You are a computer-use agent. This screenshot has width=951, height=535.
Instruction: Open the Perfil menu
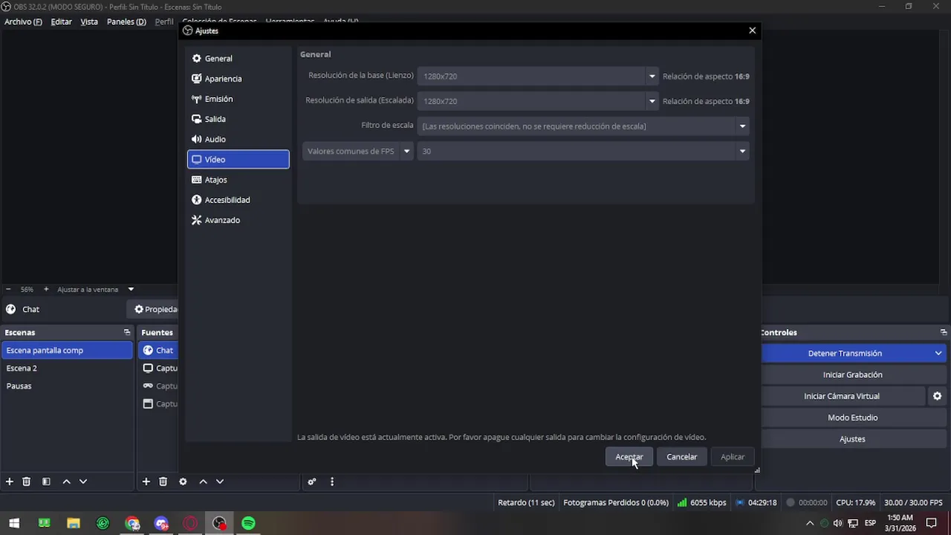[164, 22]
